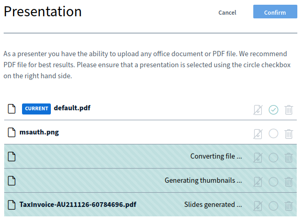
Task: Toggle download icon in Converting file row
Action: (258, 158)
